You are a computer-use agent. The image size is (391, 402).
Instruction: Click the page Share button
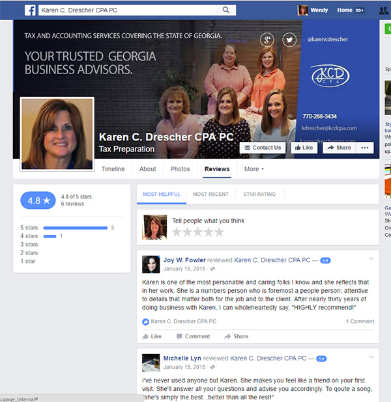point(339,148)
